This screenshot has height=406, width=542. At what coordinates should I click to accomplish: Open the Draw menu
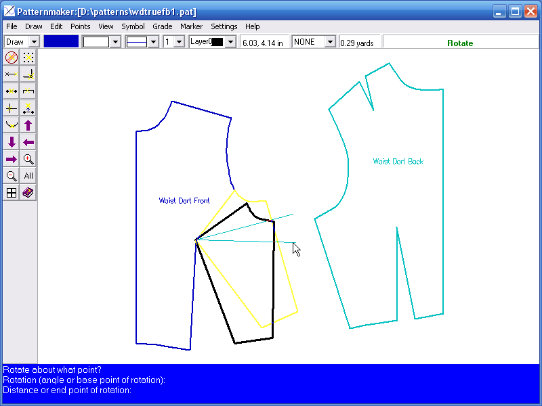point(33,26)
